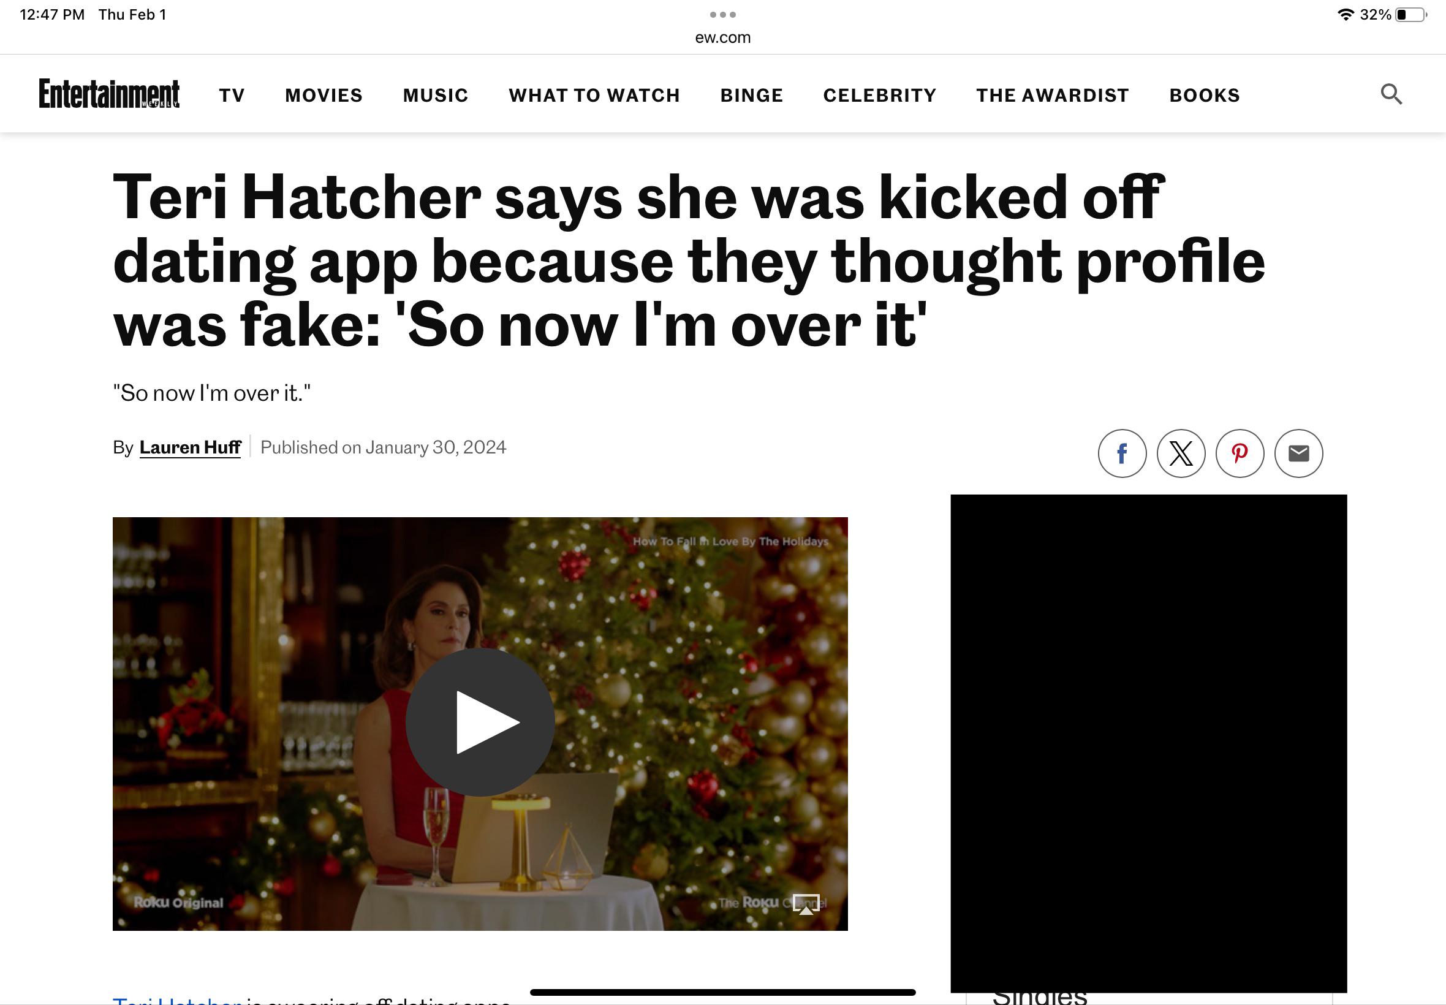Open author Lauren Huff's profile link
This screenshot has width=1446, height=1005.
coord(190,447)
